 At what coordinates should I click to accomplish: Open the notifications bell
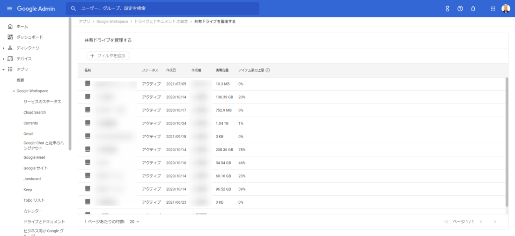[x=473, y=9]
